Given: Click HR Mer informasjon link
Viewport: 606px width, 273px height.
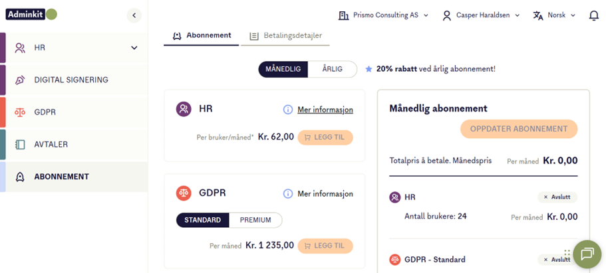Looking at the screenshot, I should coord(325,110).
